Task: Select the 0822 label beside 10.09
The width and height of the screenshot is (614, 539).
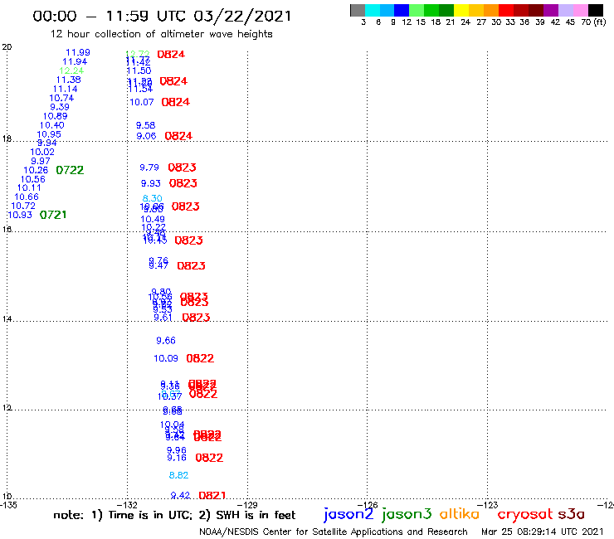Action: [200, 358]
